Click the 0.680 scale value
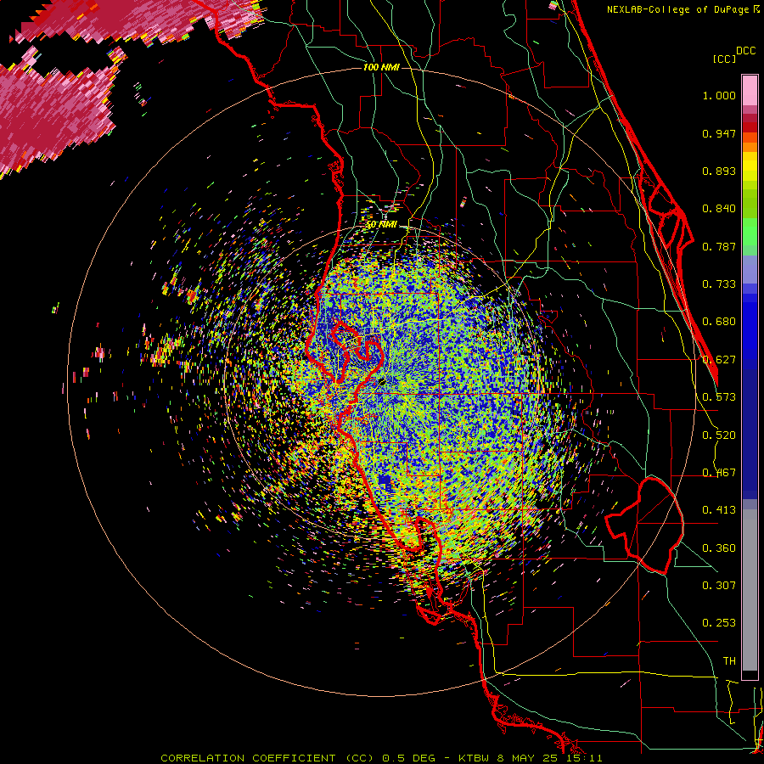Viewport: 764px width, 764px height. (719, 322)
